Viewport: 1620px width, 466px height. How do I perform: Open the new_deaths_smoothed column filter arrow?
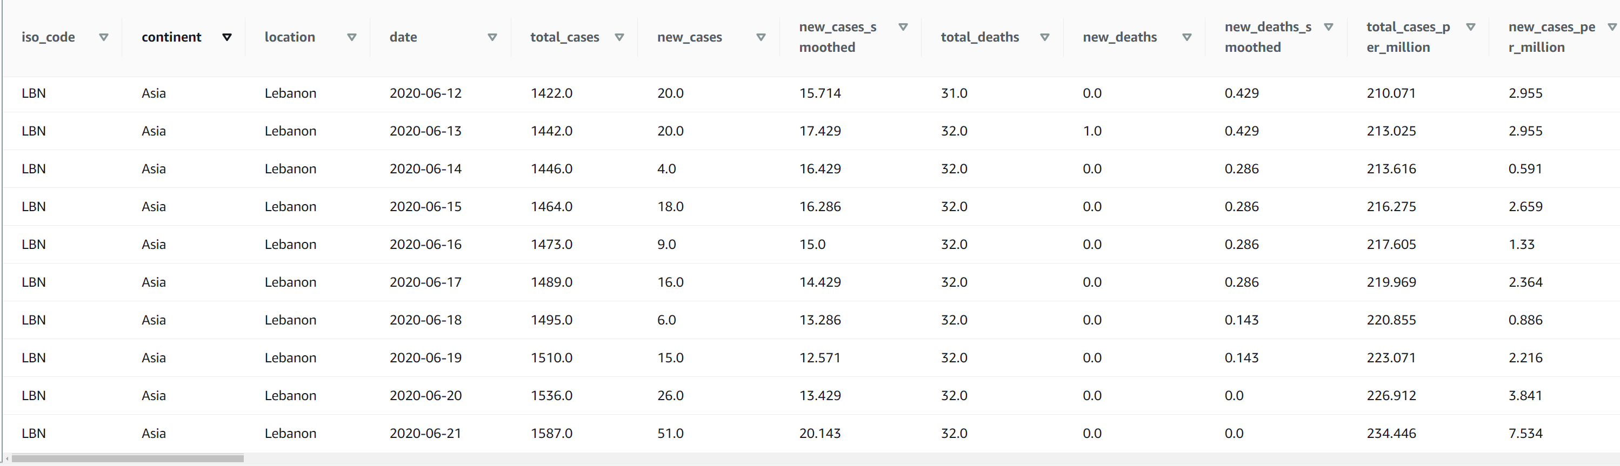coord(1329,27)
